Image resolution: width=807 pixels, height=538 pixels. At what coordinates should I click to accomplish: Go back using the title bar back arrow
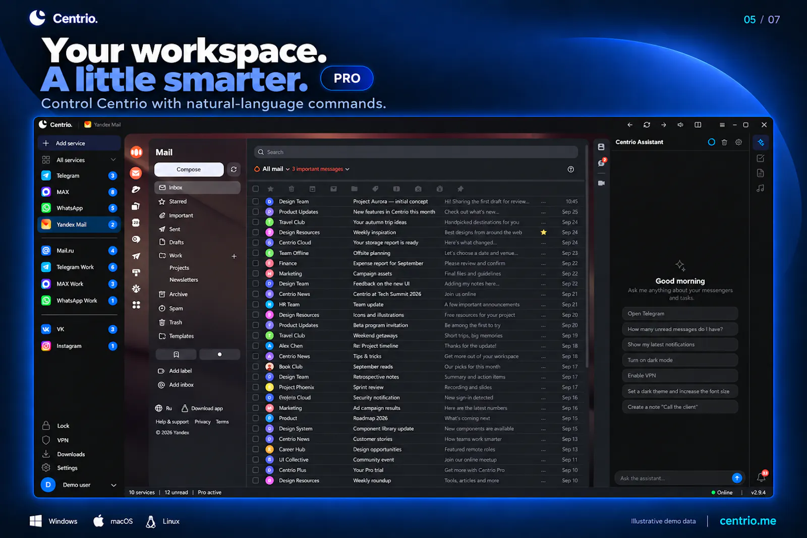(x=629, y=125)
